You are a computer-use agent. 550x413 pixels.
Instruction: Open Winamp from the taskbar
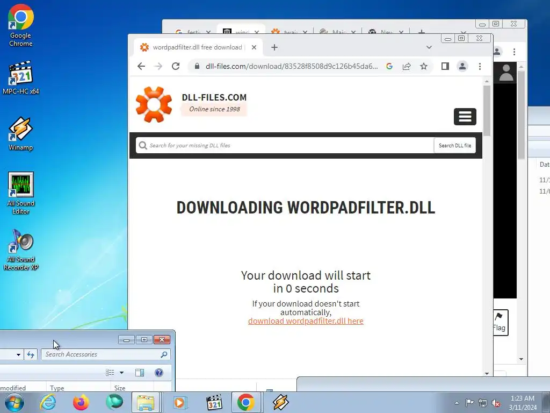point(280,402)
